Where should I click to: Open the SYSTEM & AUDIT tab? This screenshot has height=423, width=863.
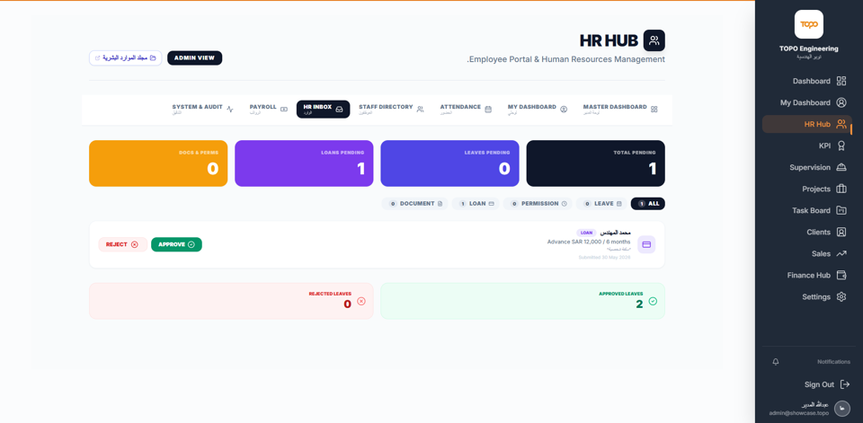click(x=203, y=109)
